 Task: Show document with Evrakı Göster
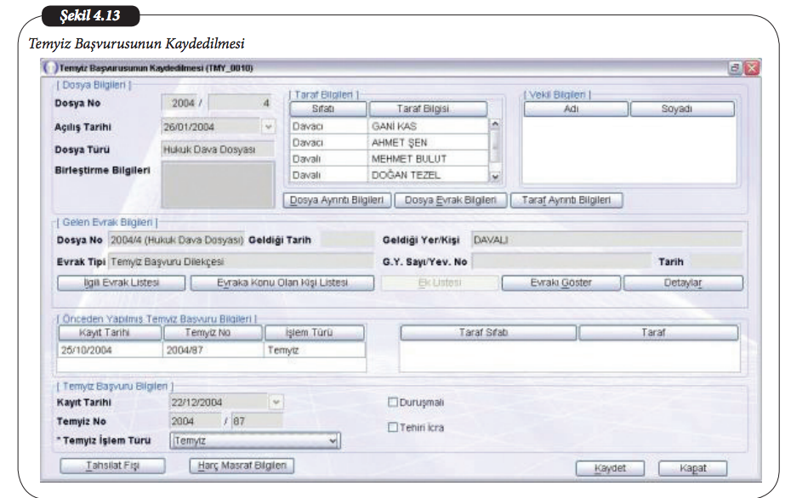click(x=560, y=282)
